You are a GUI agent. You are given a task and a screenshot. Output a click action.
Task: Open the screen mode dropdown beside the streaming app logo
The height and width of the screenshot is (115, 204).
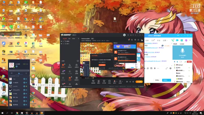click(x=74, y=35)
